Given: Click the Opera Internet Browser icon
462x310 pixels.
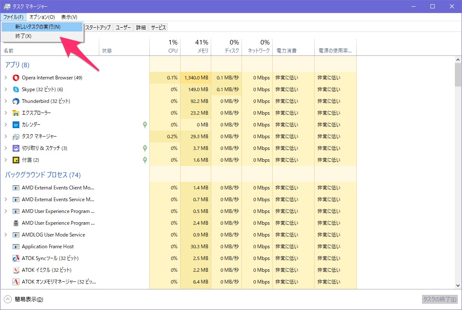Looking at the screenshot, I should click(x=16, y=78).
